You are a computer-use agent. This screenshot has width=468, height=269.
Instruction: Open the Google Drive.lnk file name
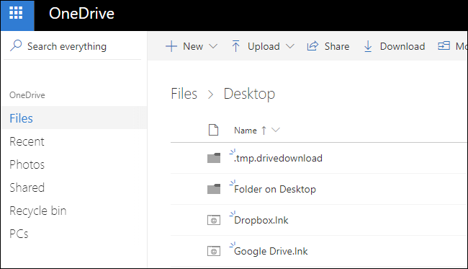(x=271, y=252)
